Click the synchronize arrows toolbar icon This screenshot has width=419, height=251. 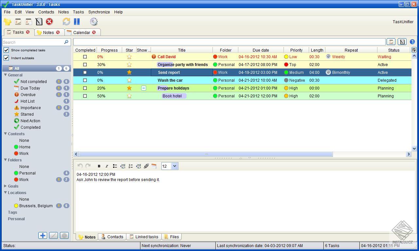click(66, 22)
